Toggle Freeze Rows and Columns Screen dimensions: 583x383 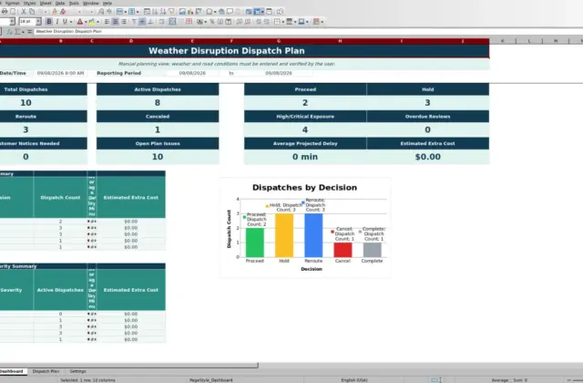pos(257,12)
